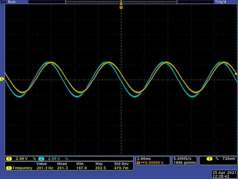Click the trigger level arrow on right edge
This screenshot has height=179, width=238.
point(236,73)
